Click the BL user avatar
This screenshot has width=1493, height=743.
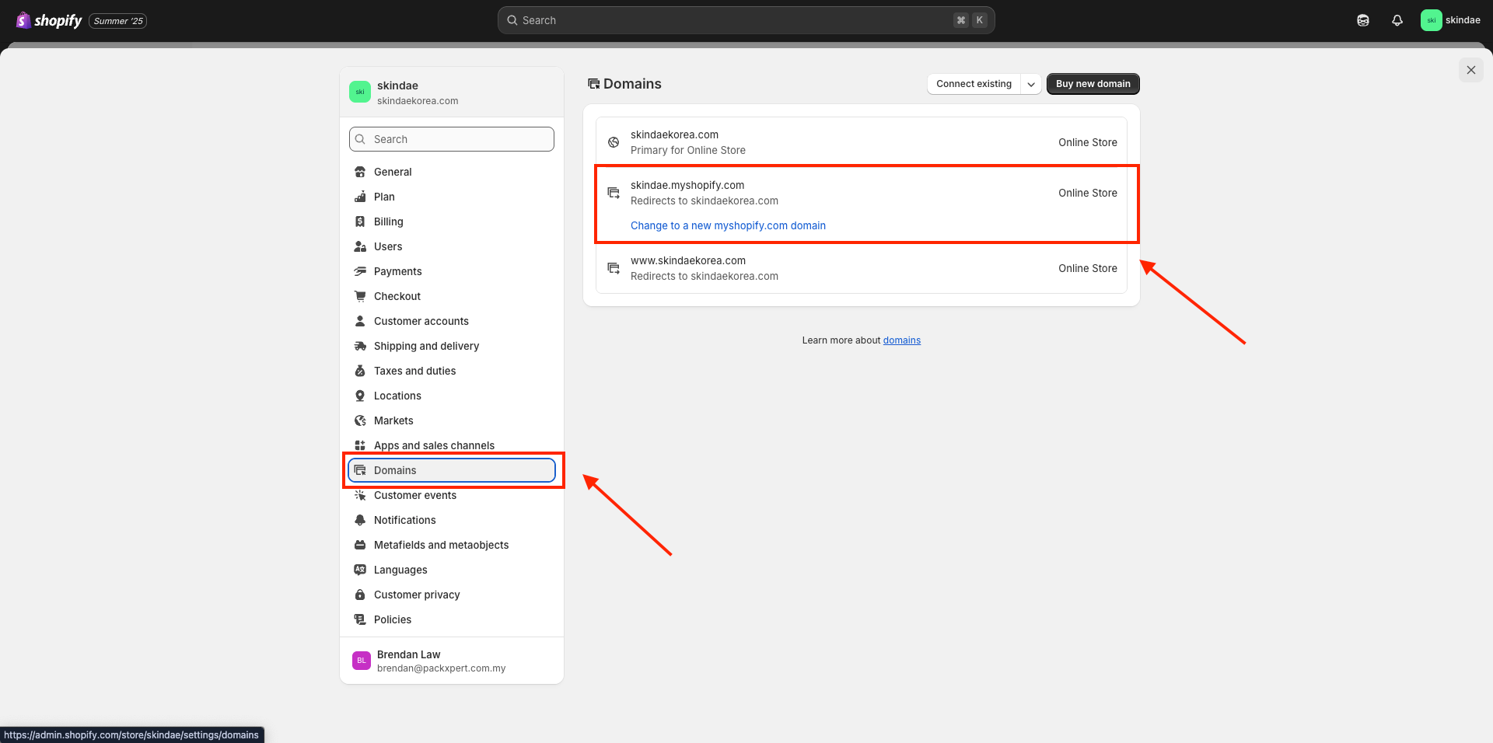click(362, 661)
